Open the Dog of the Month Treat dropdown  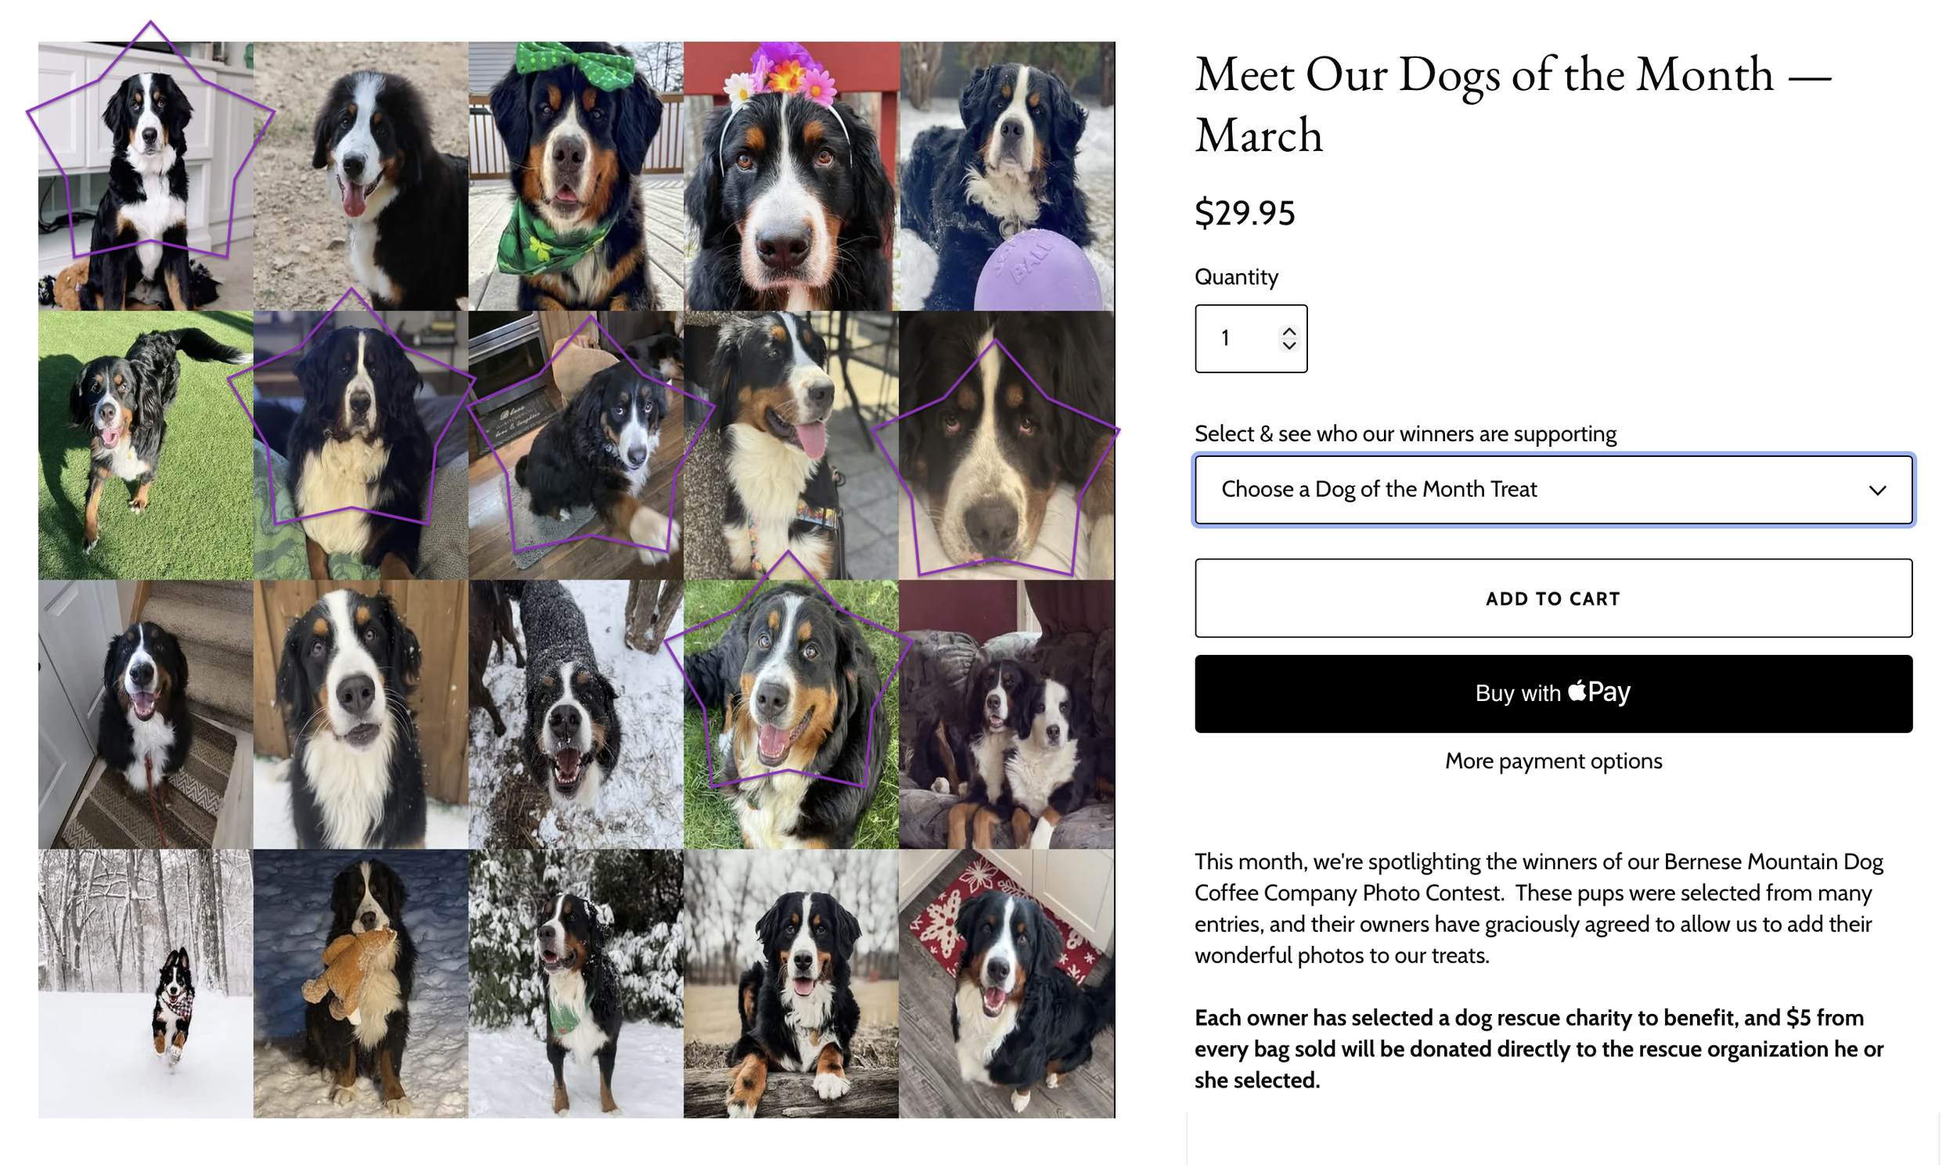[1553, 490]
